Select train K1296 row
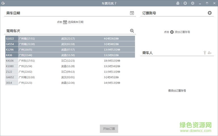Viewport: 218px width, 136px height. (70, 50)
